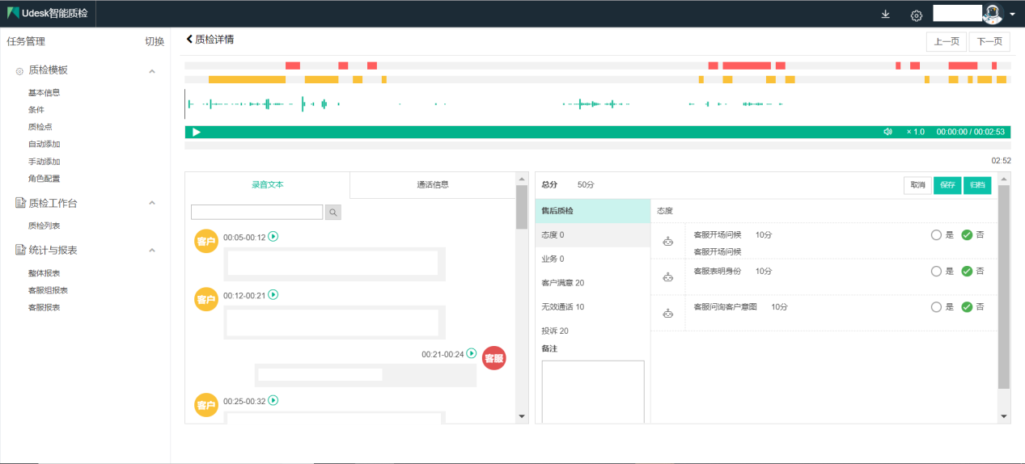Select 是 for 客服开场问候
Image resolution: width=1025 pixels, height=464 pixels.
[936, 235]
